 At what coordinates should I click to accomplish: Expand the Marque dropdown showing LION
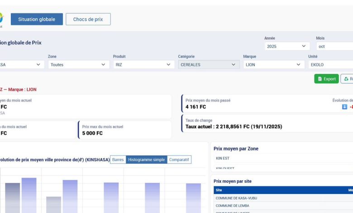click(274, 65)
